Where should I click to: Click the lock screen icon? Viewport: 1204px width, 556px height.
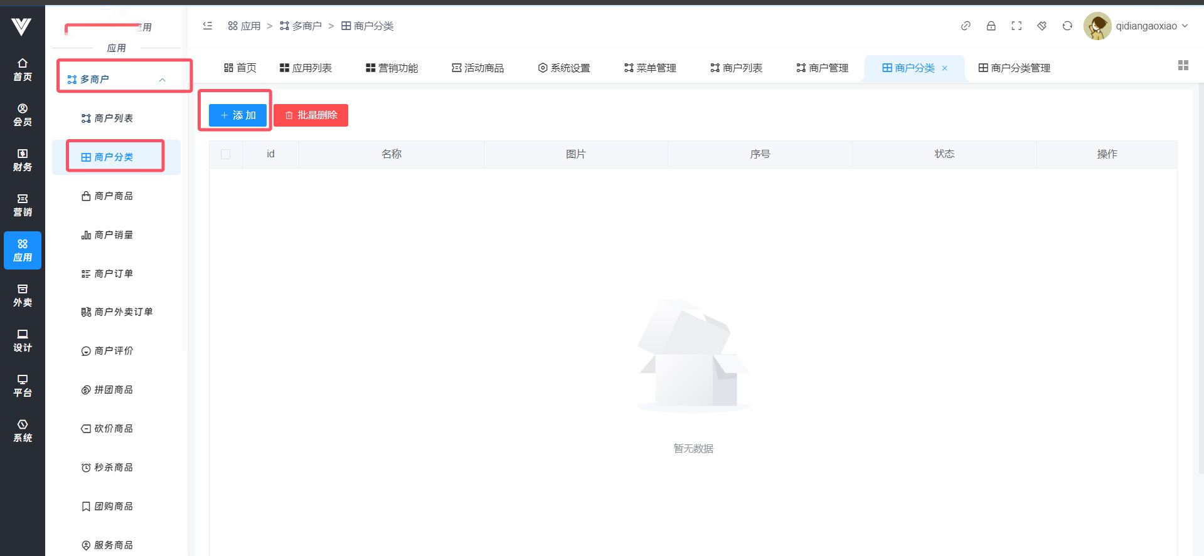(991, 26)
